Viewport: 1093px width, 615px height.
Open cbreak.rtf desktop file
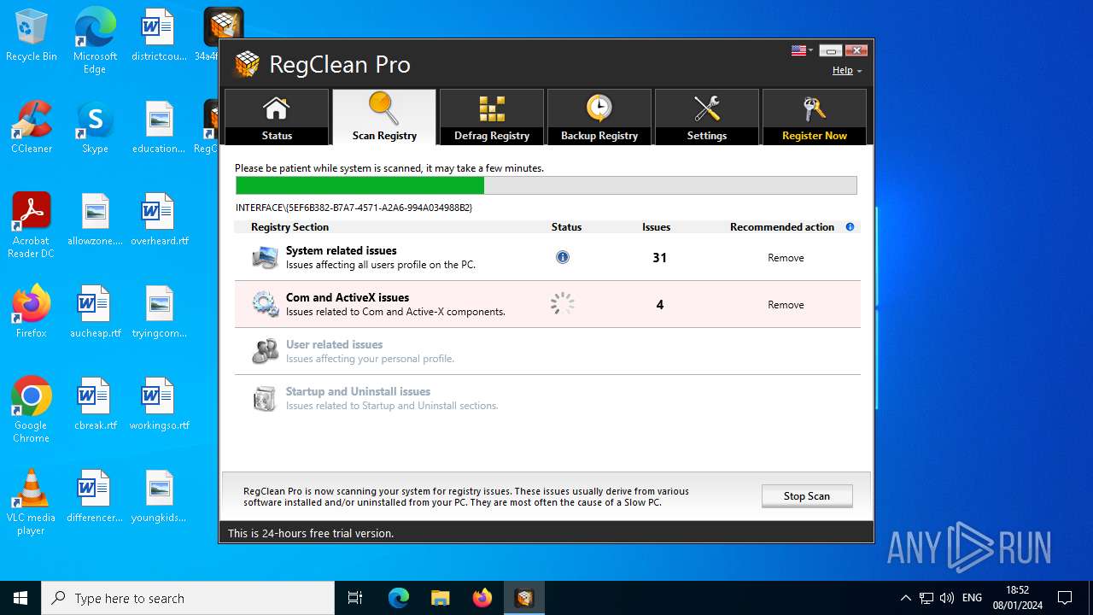tap(95, 404)
